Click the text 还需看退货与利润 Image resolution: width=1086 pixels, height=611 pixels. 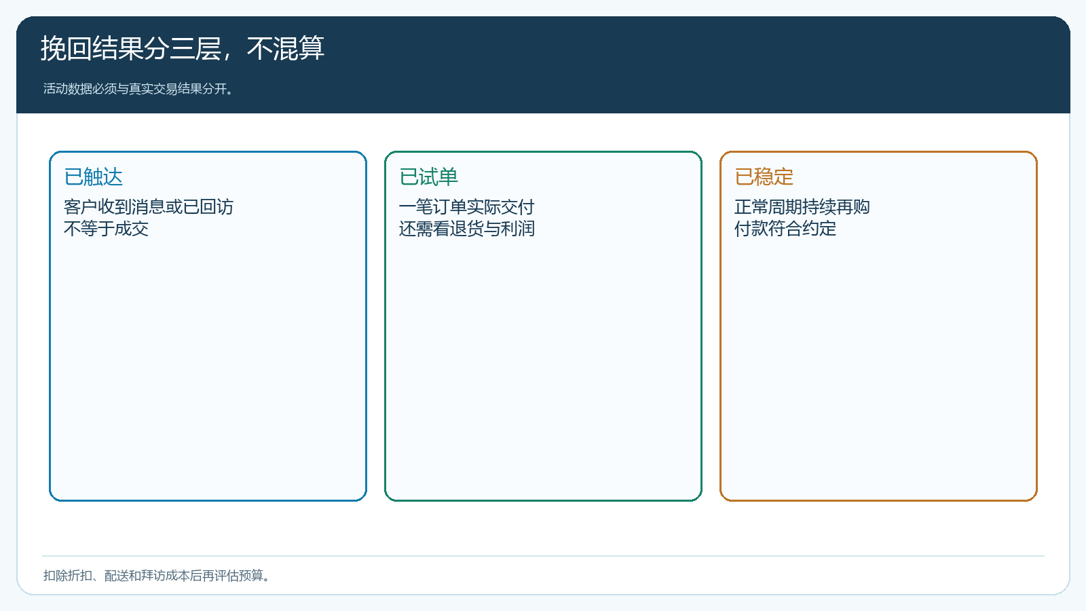pos(467,229)
